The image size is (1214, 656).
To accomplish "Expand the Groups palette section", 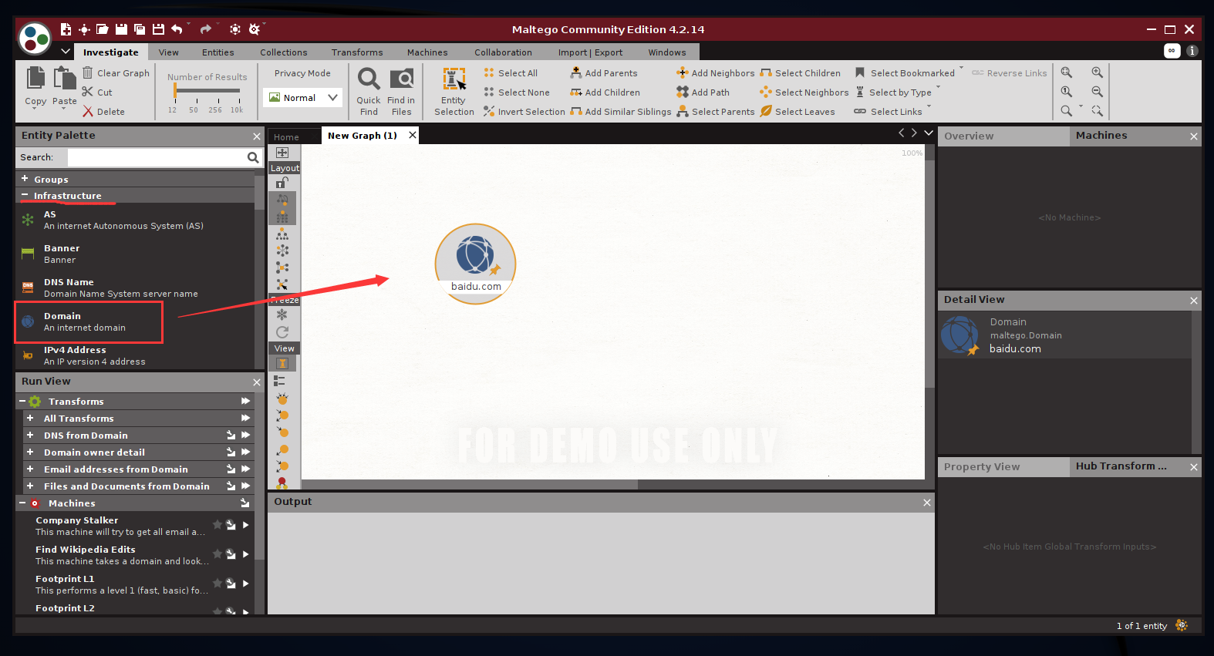I will [x=25, y=179].
